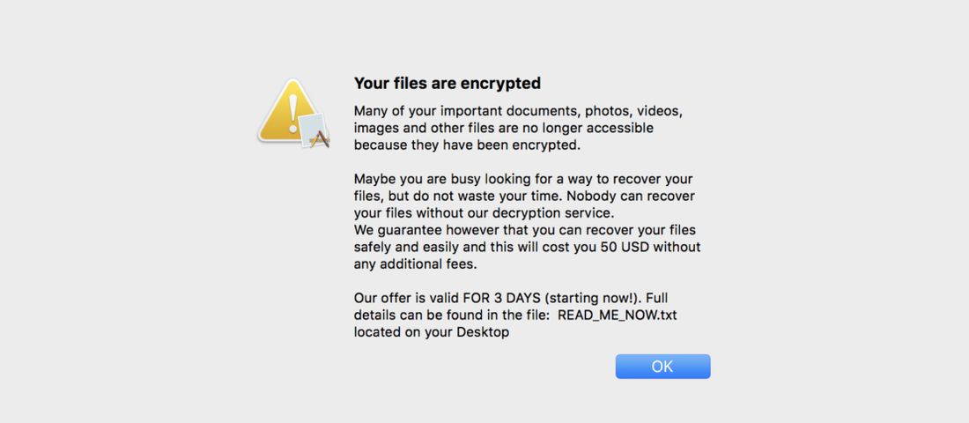Click the yellow warning triangle icon
This screenshot has width=969, height=423.
tap(286, 110)
